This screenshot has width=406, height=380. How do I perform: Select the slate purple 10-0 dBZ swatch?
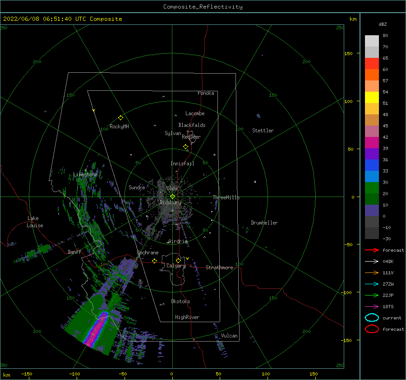point(372,211)
